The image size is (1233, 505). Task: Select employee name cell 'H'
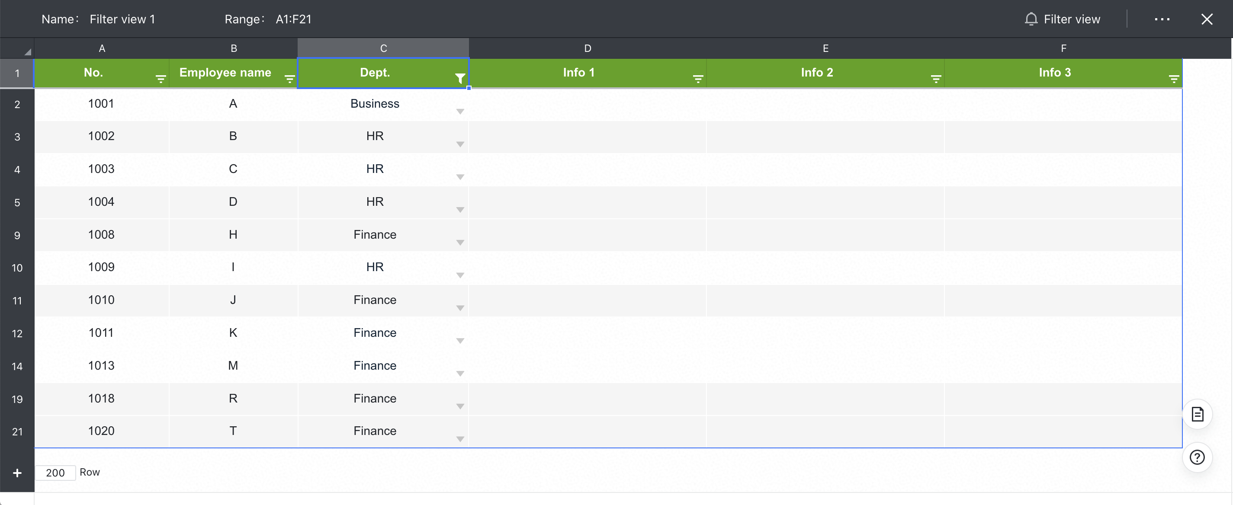234,235
